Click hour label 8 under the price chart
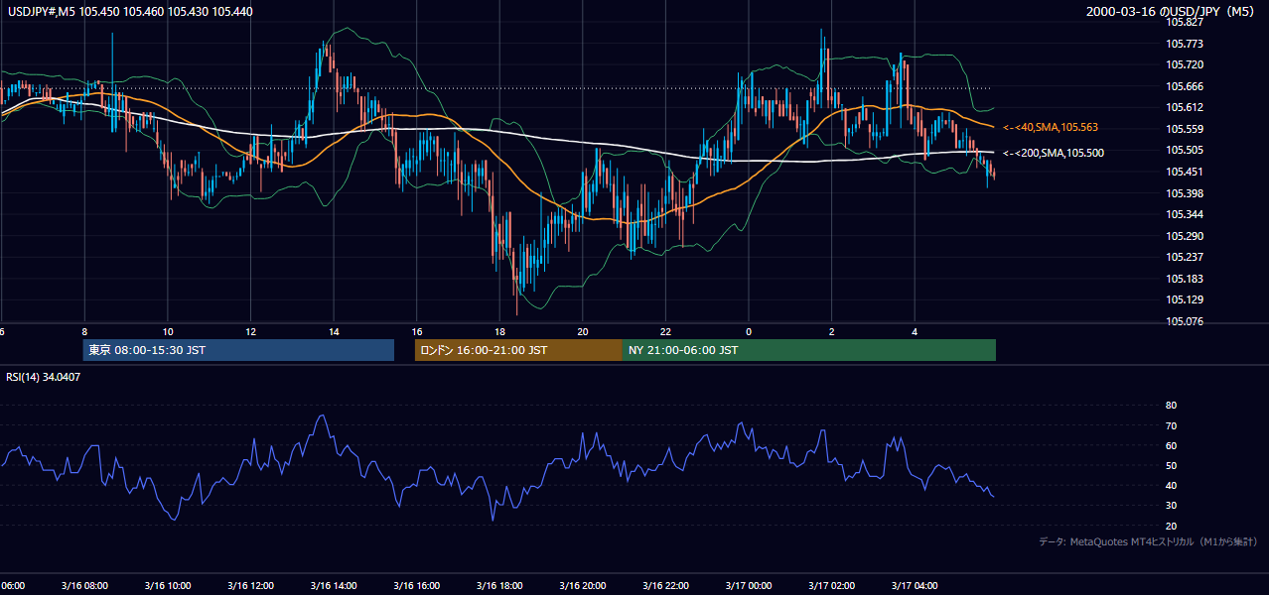Viewport: 1269px width, 595px height. [x=84, y=331]
